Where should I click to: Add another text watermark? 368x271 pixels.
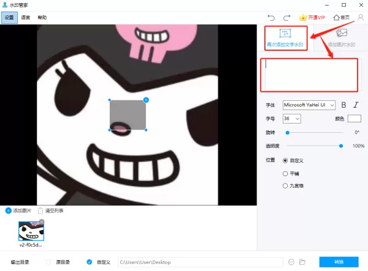[x=286, y=38]
